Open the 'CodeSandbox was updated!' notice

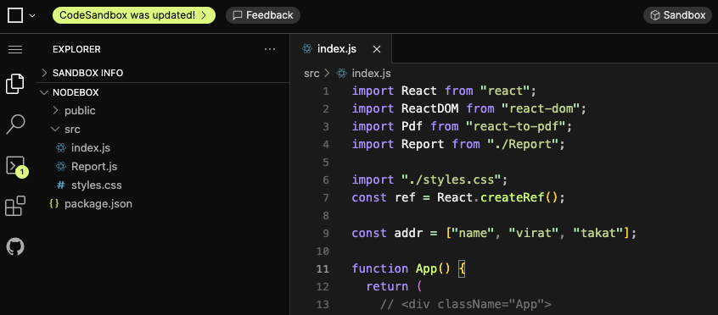point(134,15)
